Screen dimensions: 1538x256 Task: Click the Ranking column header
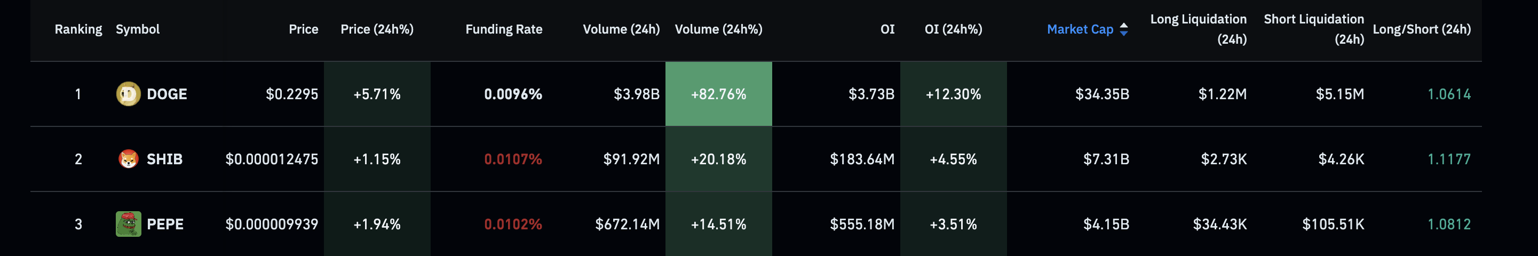tap(78, 29)
